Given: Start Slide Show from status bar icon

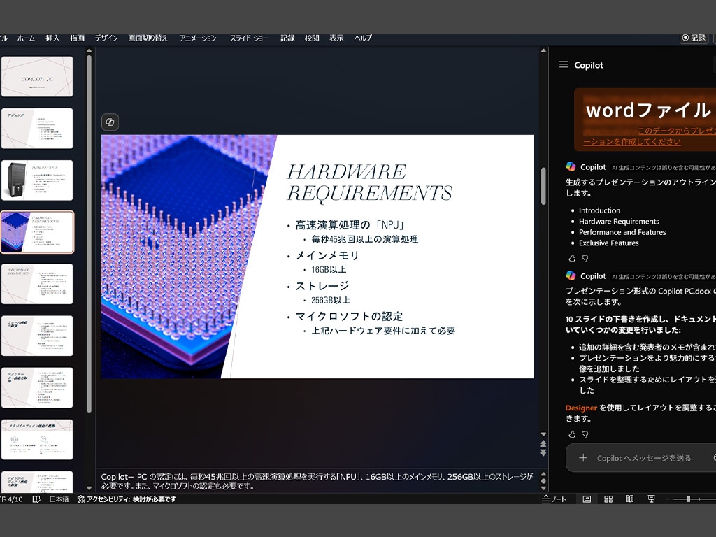Looking at the screenshot, I should click(x=651, y=499).
